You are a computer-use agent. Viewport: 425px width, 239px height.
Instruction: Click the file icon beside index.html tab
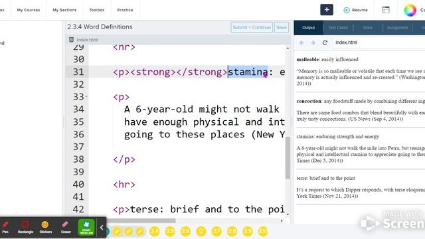tap(71, 40)
